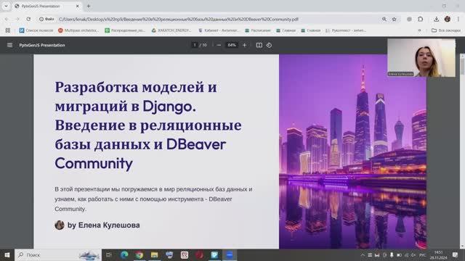Image resolution: width=465 pixels, height=261 pixels.
Task: Click the Файл site info chip
Action: tap(46, 19)
